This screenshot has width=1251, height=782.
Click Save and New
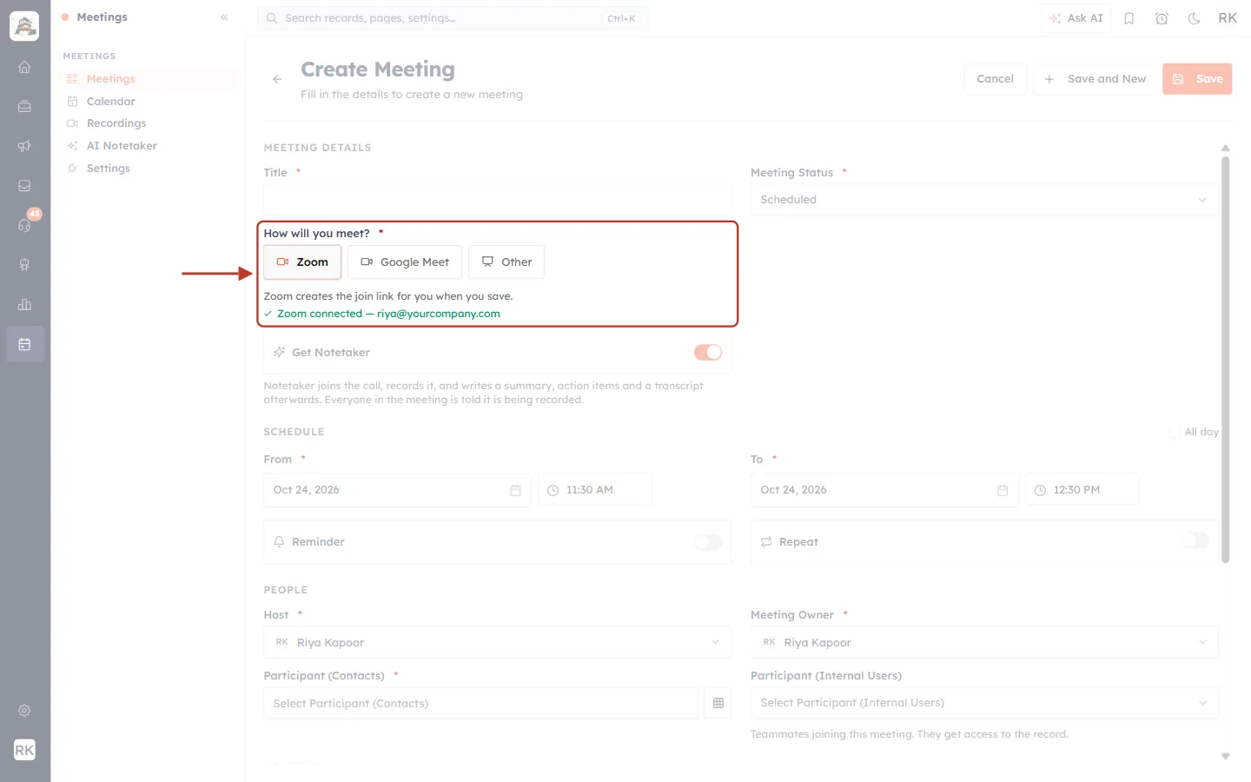click(1095, 79)
